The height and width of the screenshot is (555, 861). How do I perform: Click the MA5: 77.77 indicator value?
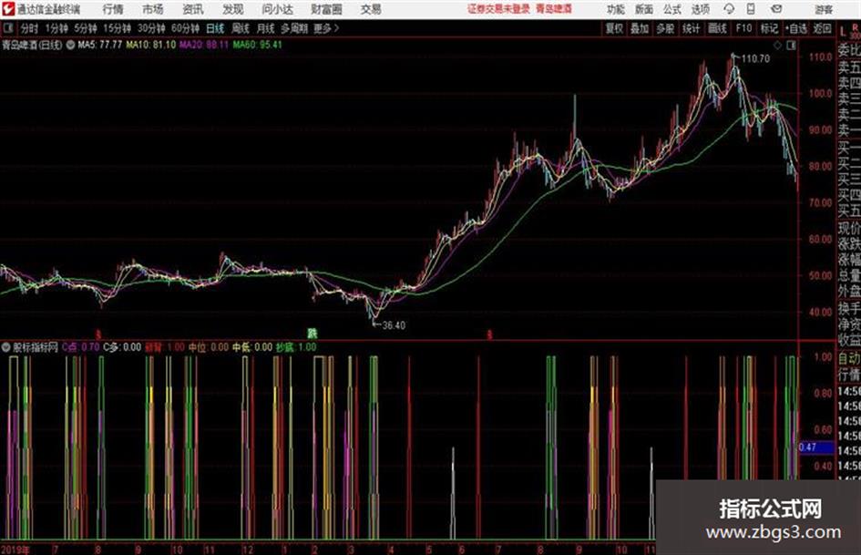[x=100, y=45]
